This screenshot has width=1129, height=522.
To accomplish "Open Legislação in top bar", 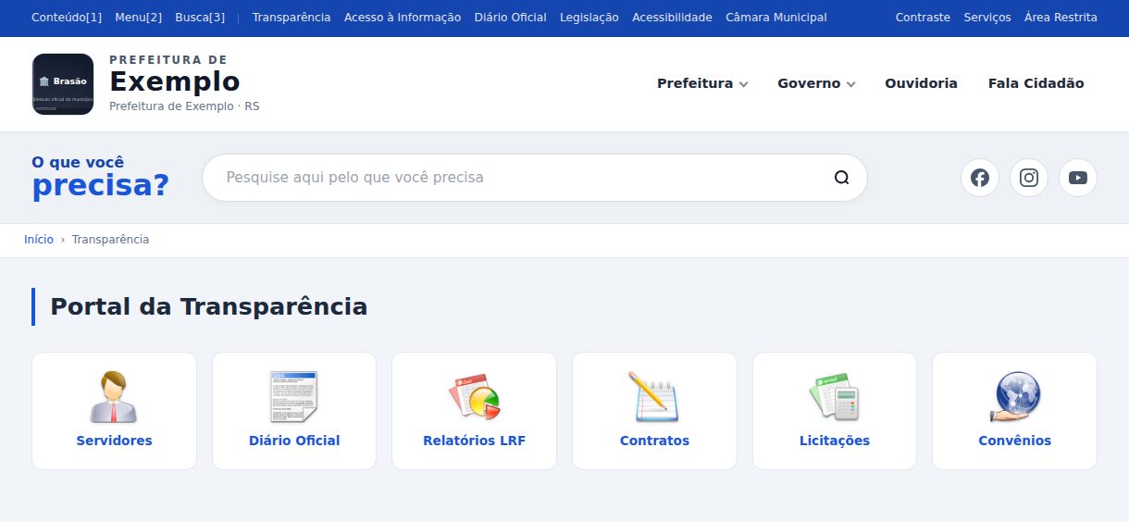I will tap(589, 18).
